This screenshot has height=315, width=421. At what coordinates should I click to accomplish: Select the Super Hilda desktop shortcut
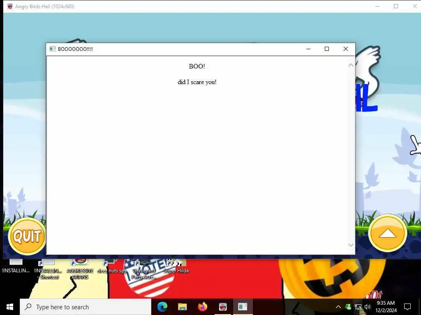(x=176, y=267)
